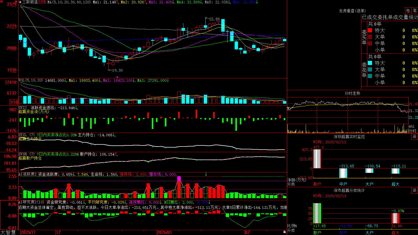Viewport: 418px width, 235px height.
Task: Click the stock name 三联锻造
Action: click(x=30, y=2)
